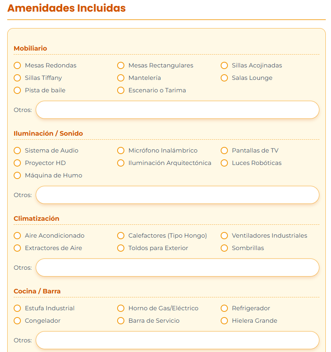Image resolution: width=331 pixels, height=352 pixels.
Task: Check the Sillas Tiffany option
Action: click(x=17, y=78)
